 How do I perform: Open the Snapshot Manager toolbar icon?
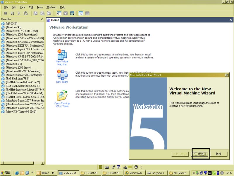tap(49, 13)
